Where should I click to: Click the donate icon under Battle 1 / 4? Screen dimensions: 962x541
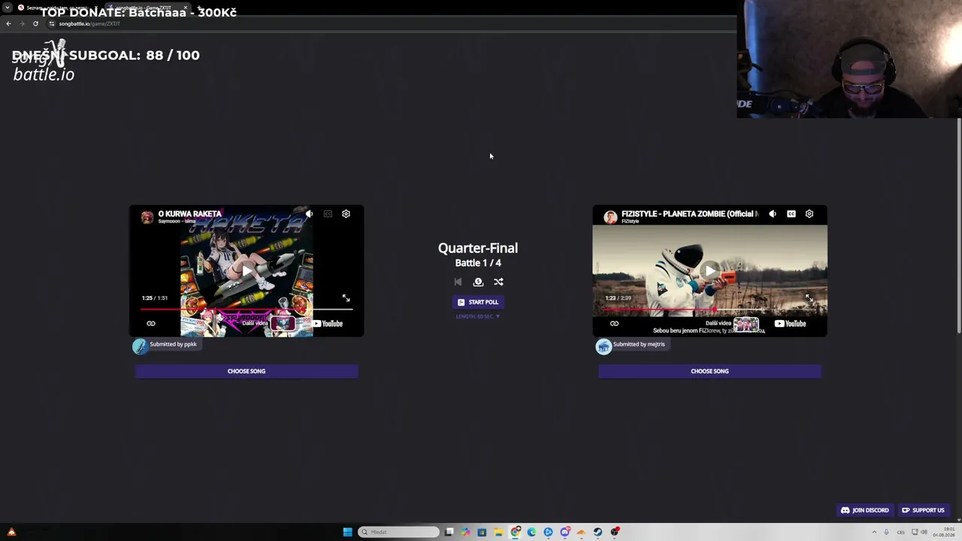pos(478,282)
